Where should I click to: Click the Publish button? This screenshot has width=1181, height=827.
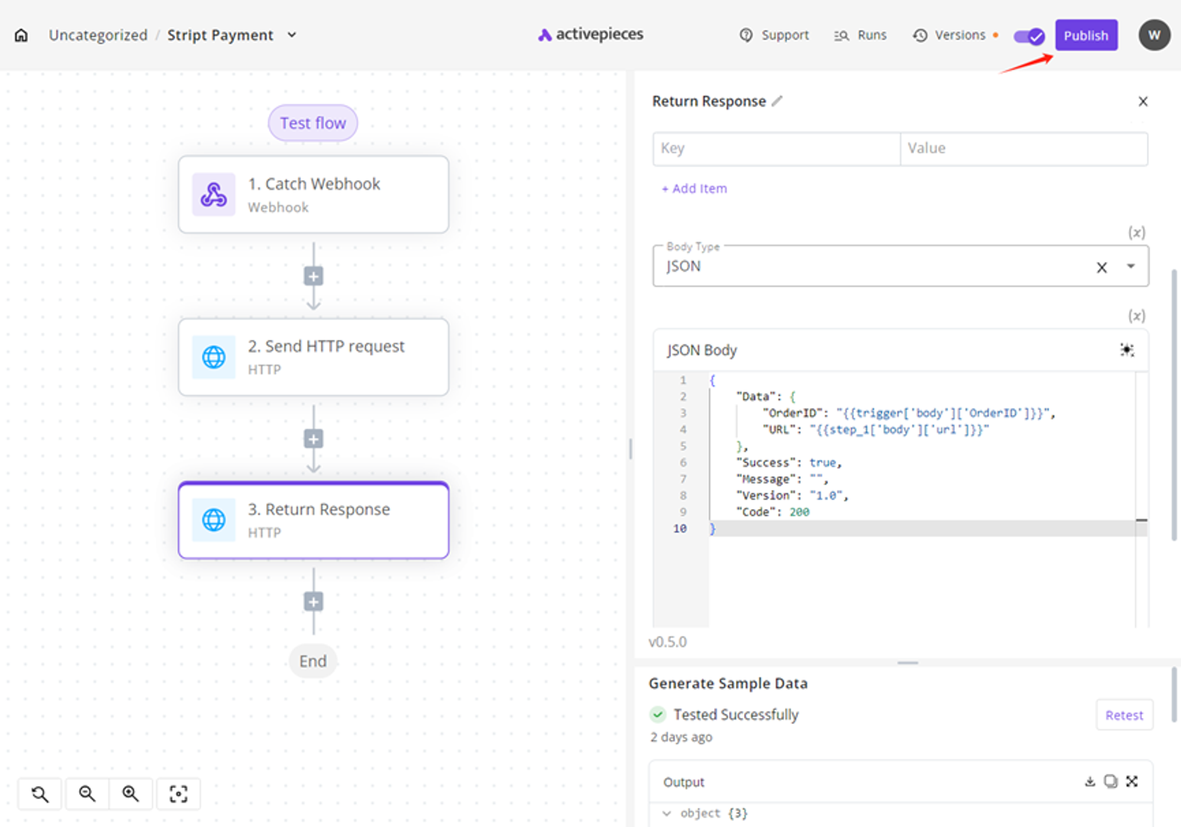[1086, 35]
